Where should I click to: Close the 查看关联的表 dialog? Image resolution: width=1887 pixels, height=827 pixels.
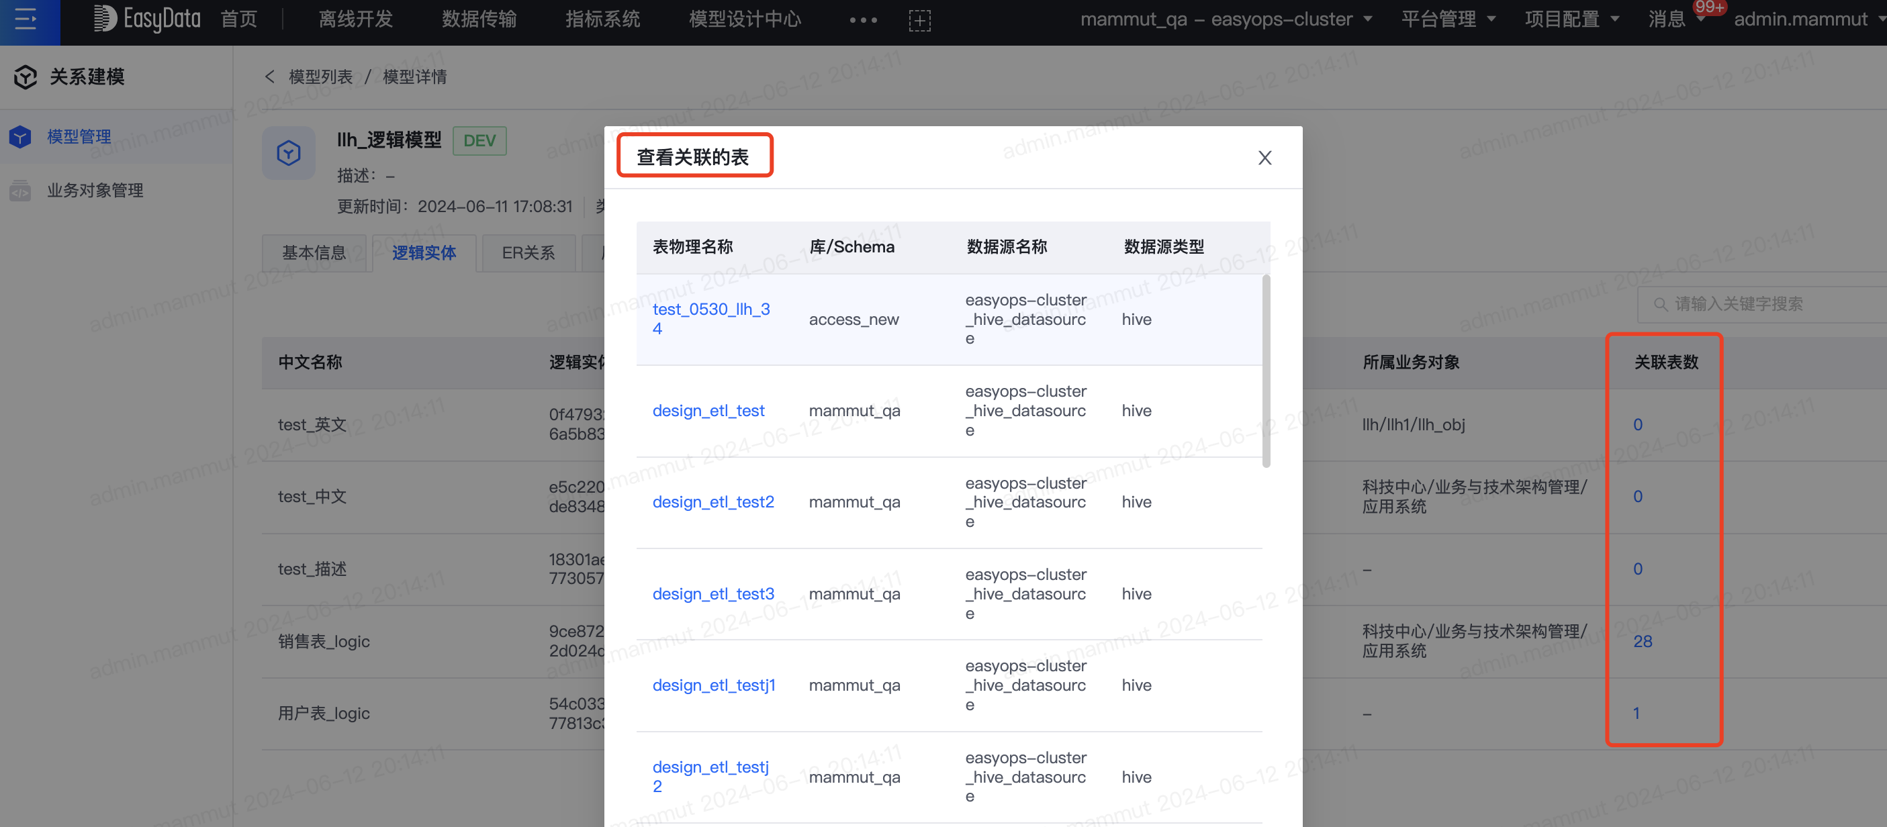click(x=1264, y=158)
